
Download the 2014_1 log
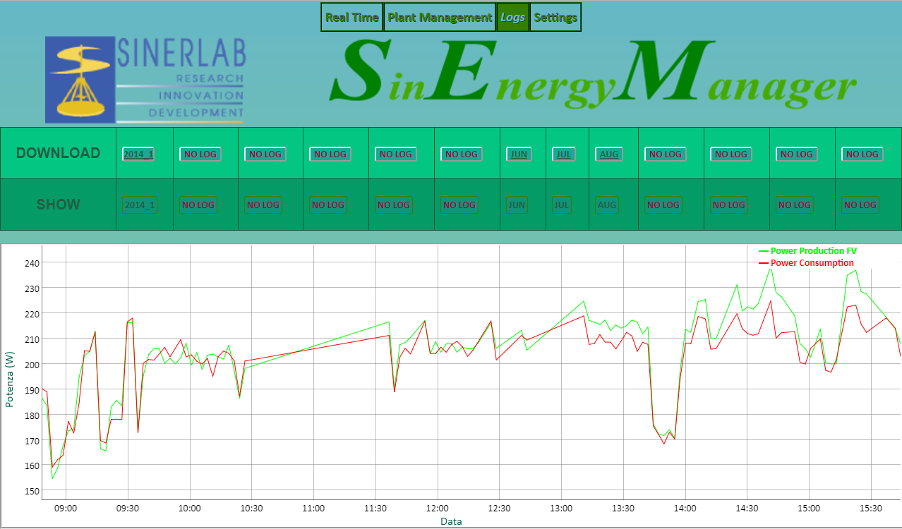click(138, 154)
